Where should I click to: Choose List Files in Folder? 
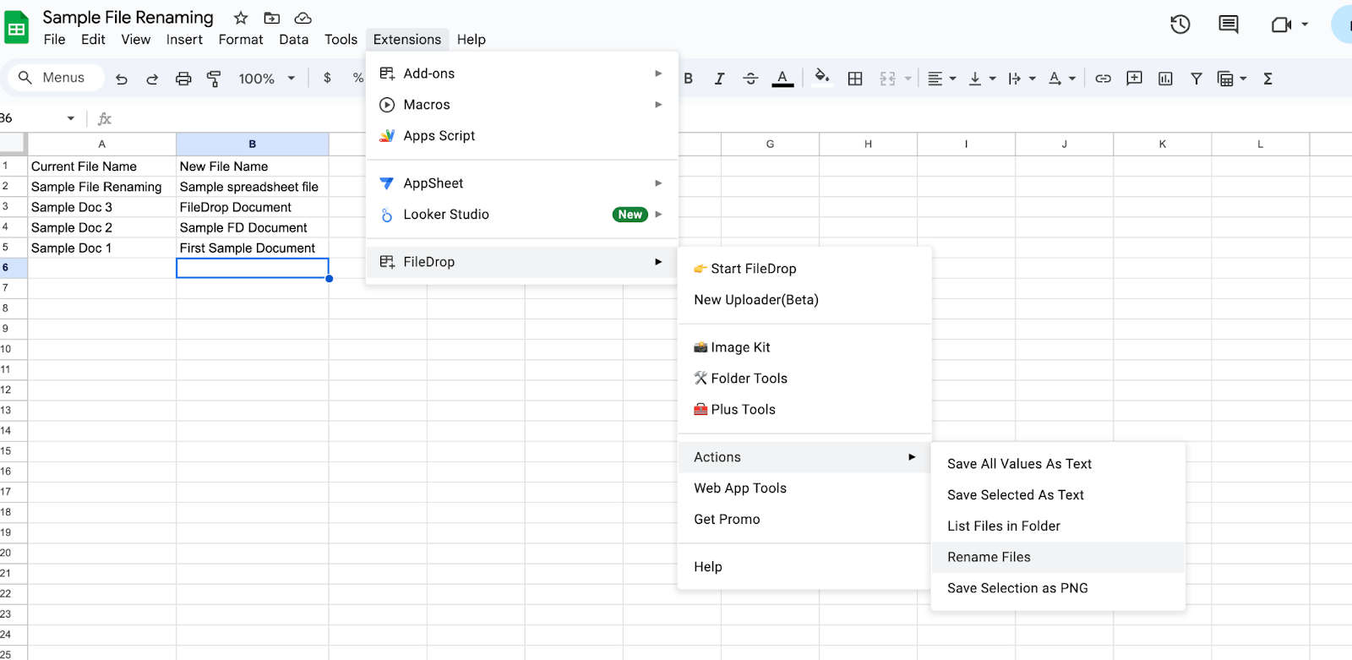(1058, 526)
